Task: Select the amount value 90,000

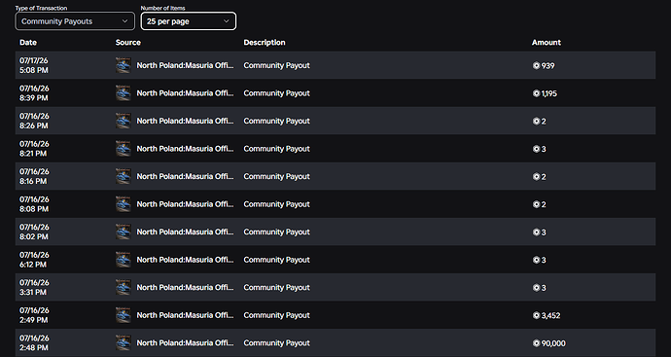Action: [553, 343]
